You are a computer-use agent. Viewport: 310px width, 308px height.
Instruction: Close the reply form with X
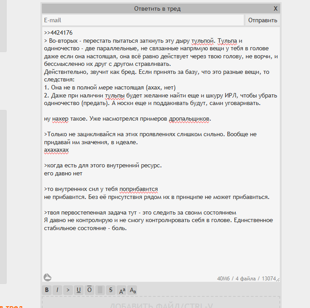276,8
